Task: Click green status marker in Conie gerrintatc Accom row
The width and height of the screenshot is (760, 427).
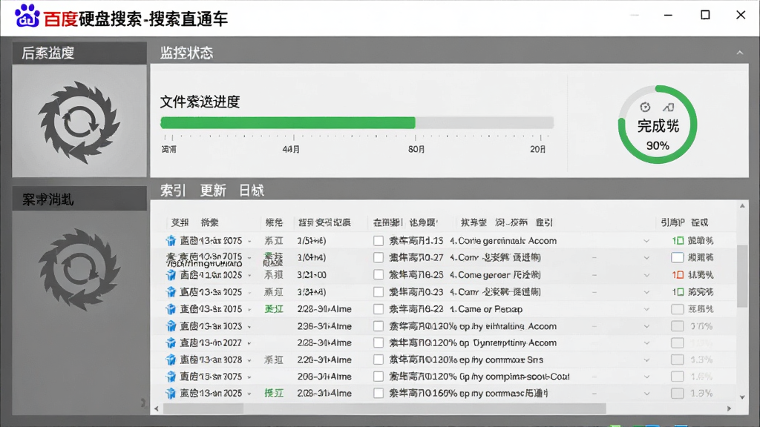Action: pos(678,241)
